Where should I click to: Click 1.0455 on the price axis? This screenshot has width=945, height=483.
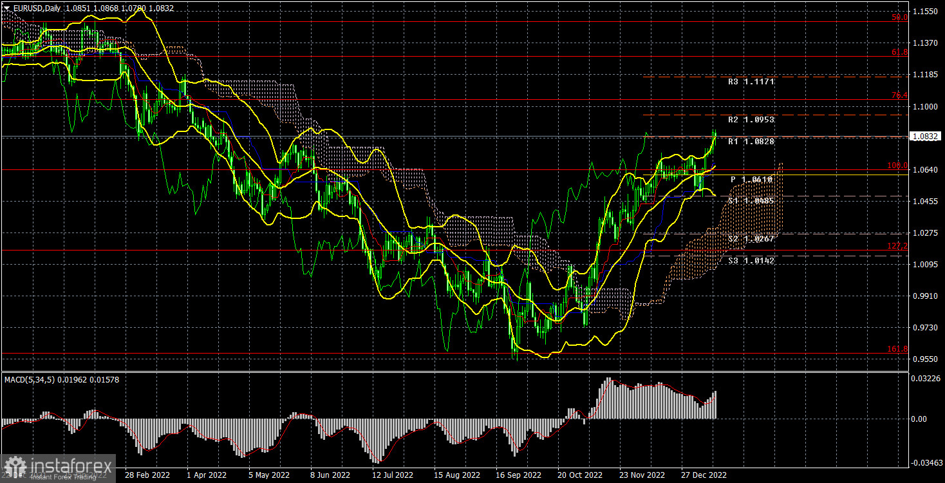tap(926, 202)
